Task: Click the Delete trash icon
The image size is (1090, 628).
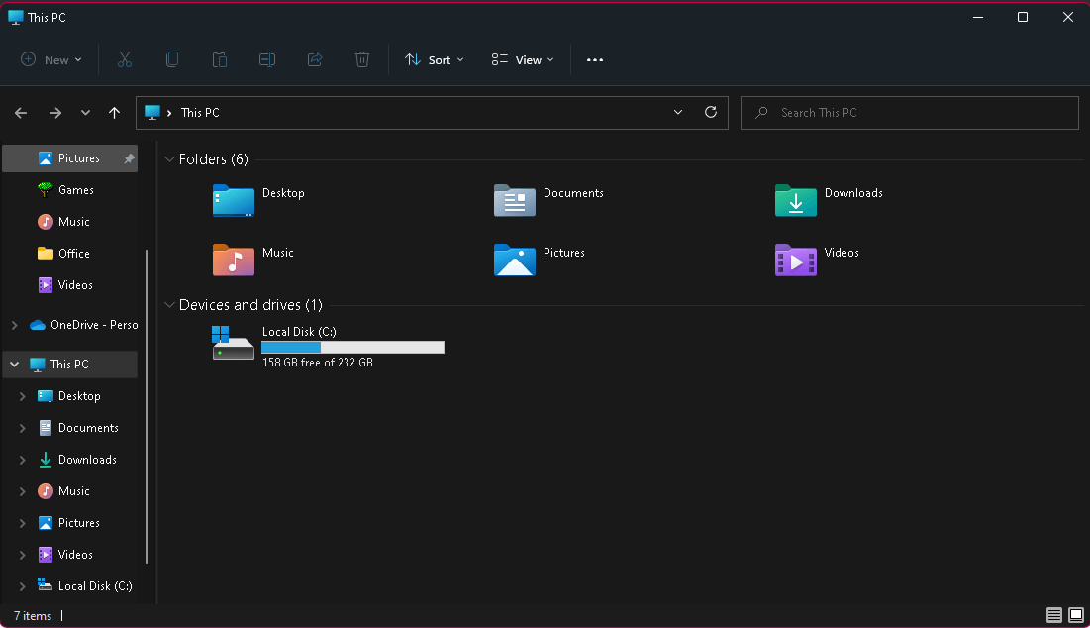Action: (x=362, y=59)
